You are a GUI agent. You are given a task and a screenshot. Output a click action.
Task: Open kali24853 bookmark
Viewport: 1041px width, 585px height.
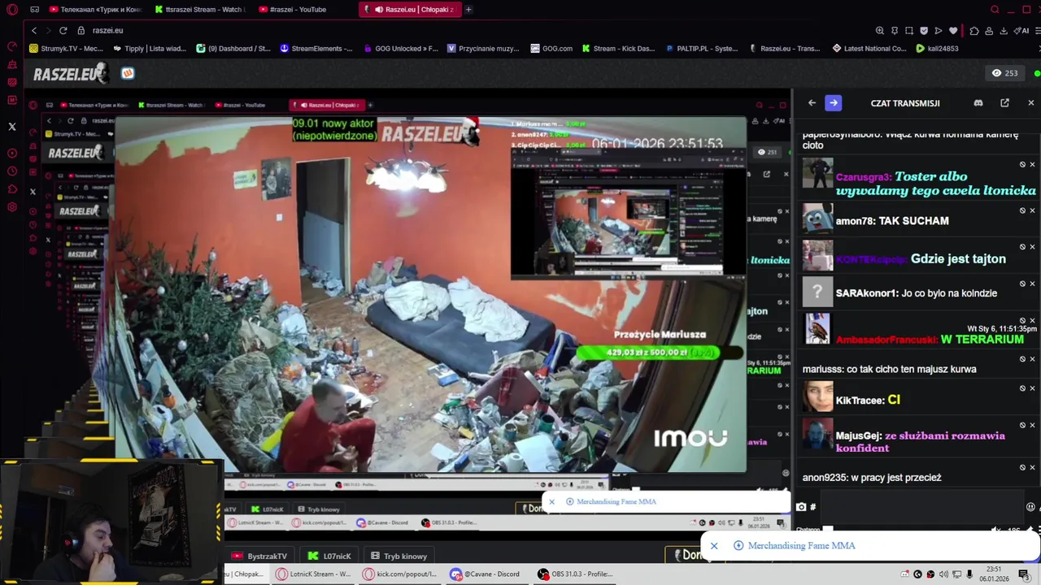[937, 48]
